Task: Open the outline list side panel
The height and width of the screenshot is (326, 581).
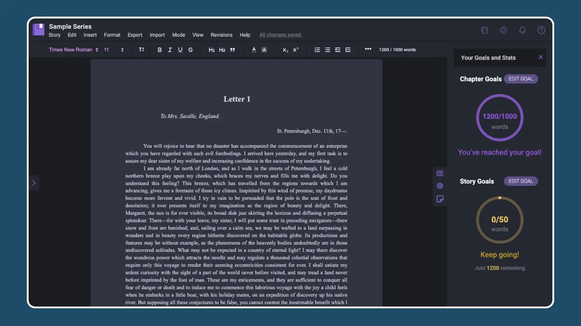Action: 439,173
